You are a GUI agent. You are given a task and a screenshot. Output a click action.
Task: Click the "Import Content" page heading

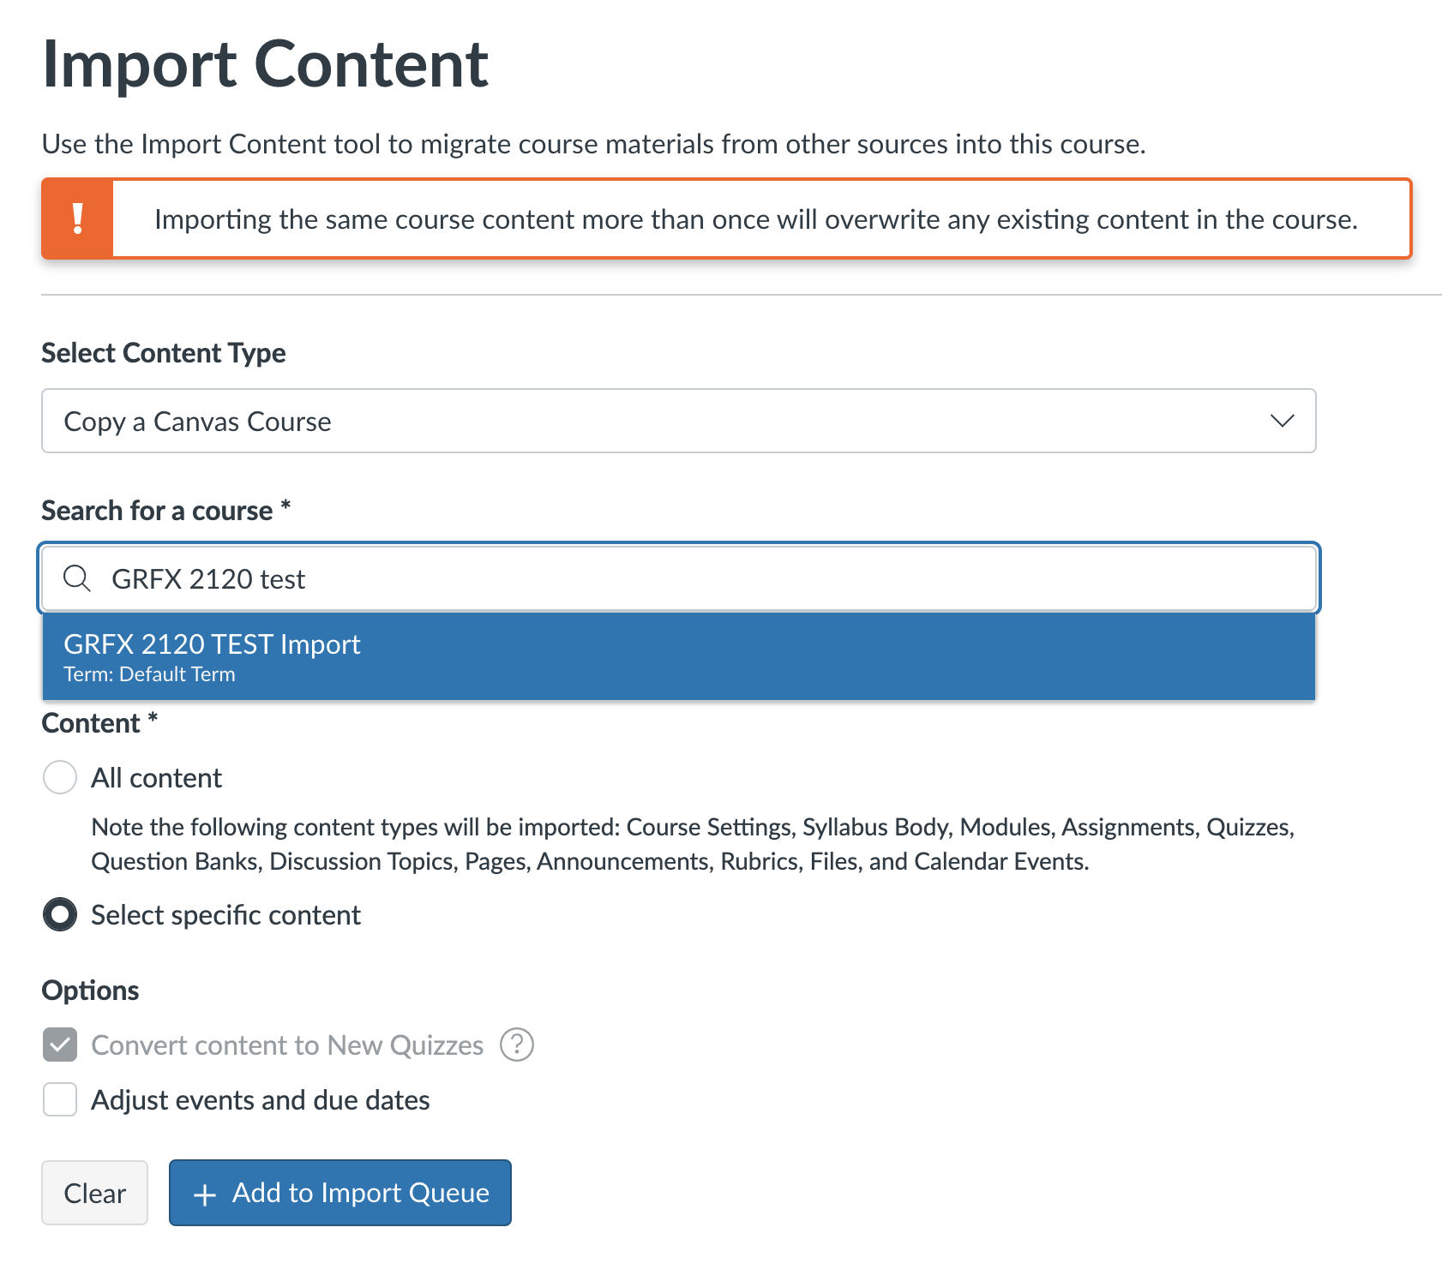[x=265, y=64]
